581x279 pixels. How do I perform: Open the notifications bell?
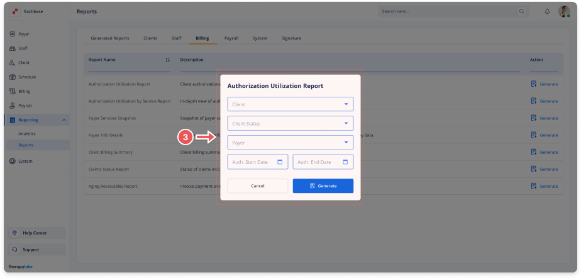(547, 11)
